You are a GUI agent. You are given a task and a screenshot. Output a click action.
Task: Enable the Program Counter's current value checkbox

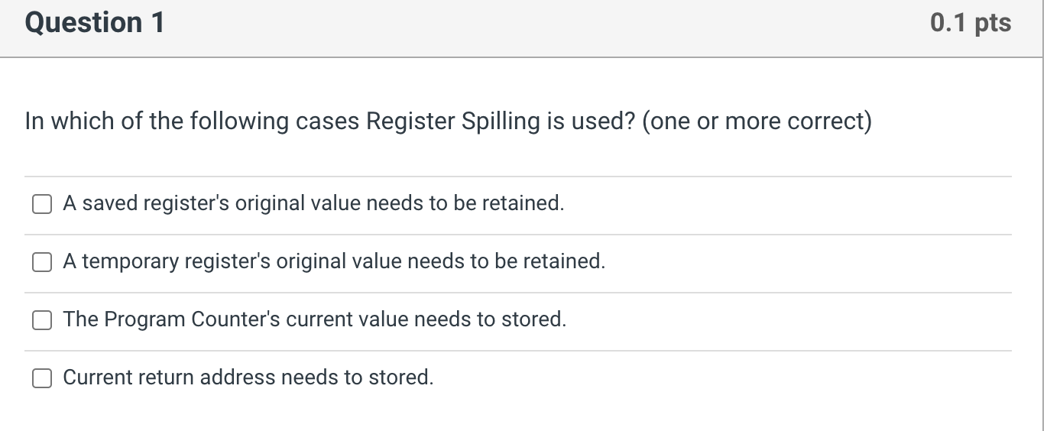click(x=42, y=320)
